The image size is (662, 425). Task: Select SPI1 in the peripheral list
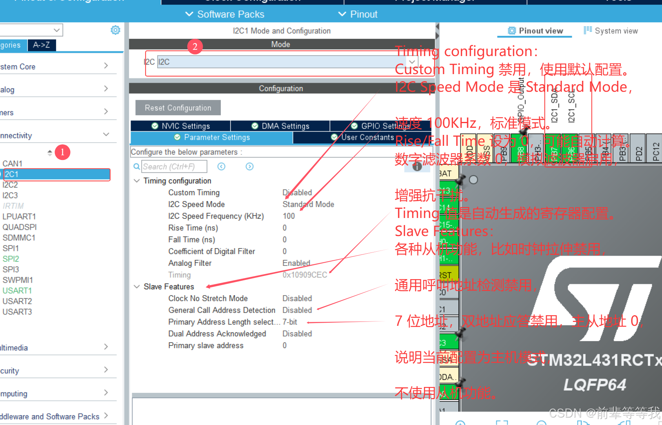(x=11, y=248)
